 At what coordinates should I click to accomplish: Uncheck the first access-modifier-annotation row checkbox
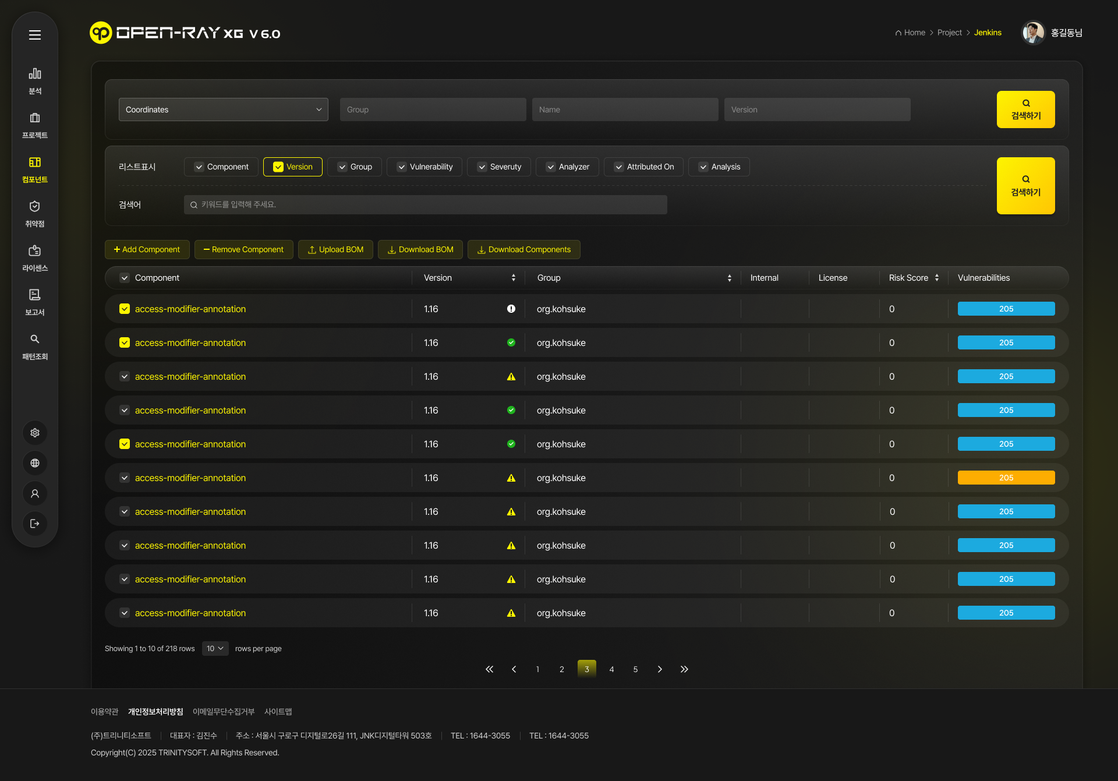(125, 309)
